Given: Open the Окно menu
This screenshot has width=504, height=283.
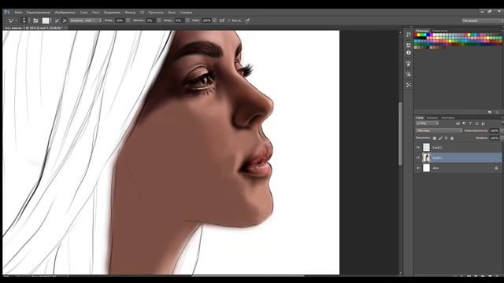Looking at the screenshot, I should [x=172, y=13].
